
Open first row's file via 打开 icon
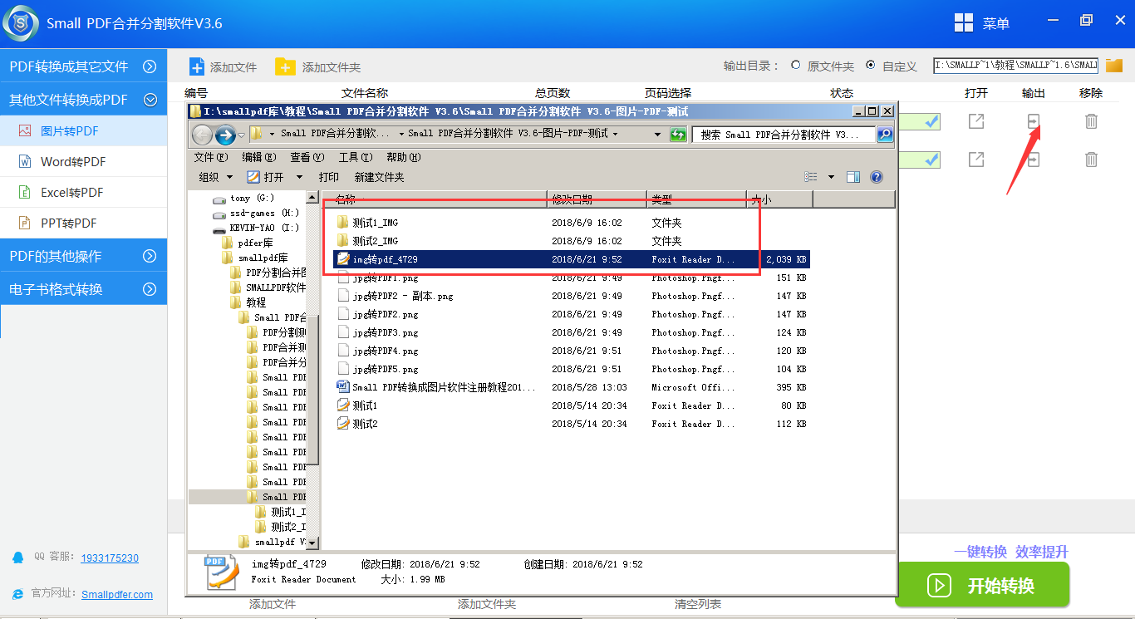point(976,121)
